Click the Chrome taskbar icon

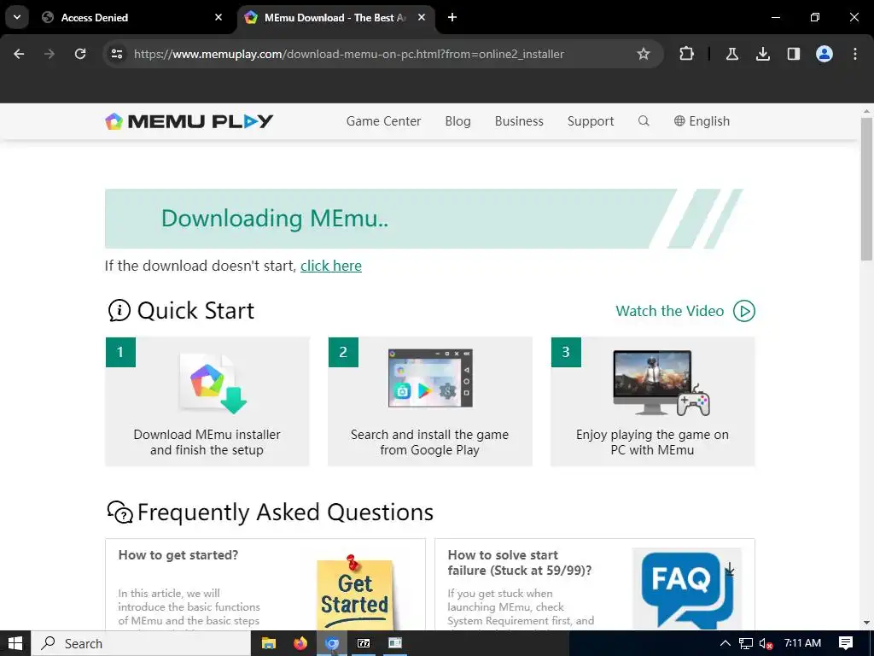click(x=332, y=643)
